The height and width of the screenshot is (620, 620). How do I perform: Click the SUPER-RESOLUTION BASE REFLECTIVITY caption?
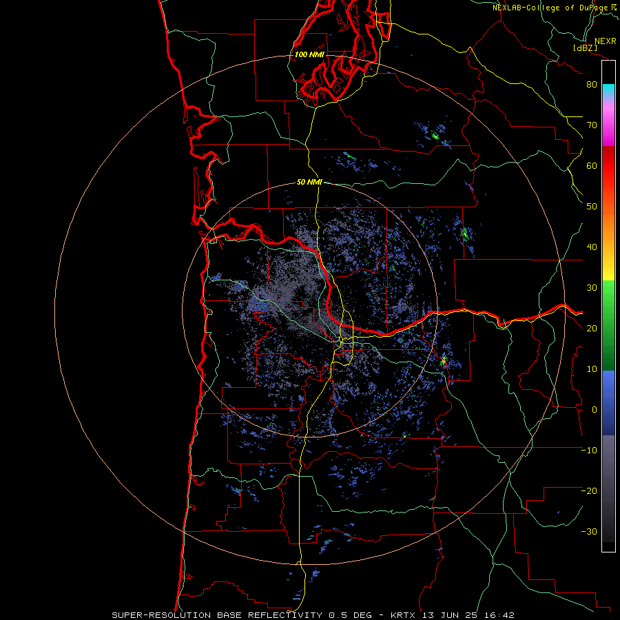pos(217,615)
